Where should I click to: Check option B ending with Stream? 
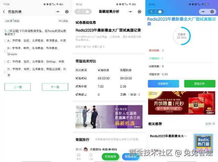coord(6,51)
